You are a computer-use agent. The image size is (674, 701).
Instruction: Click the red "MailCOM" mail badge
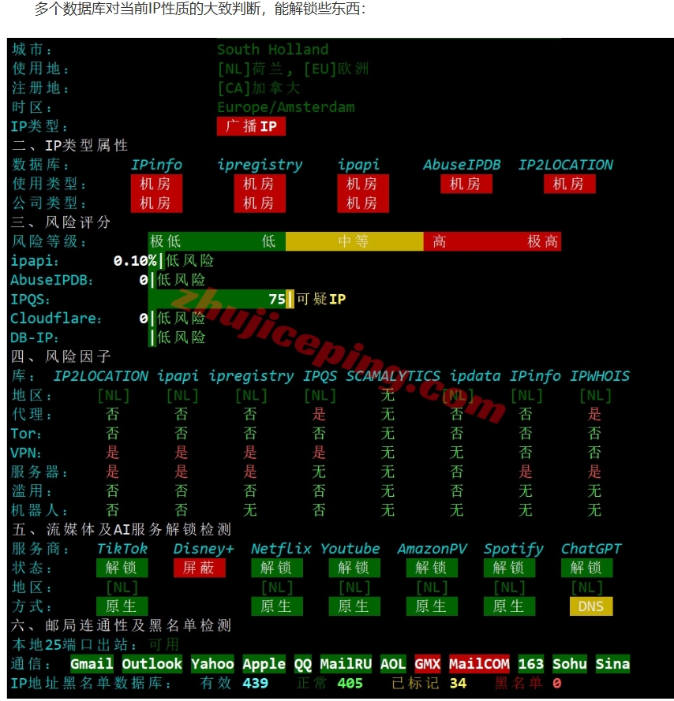point(479,665)
